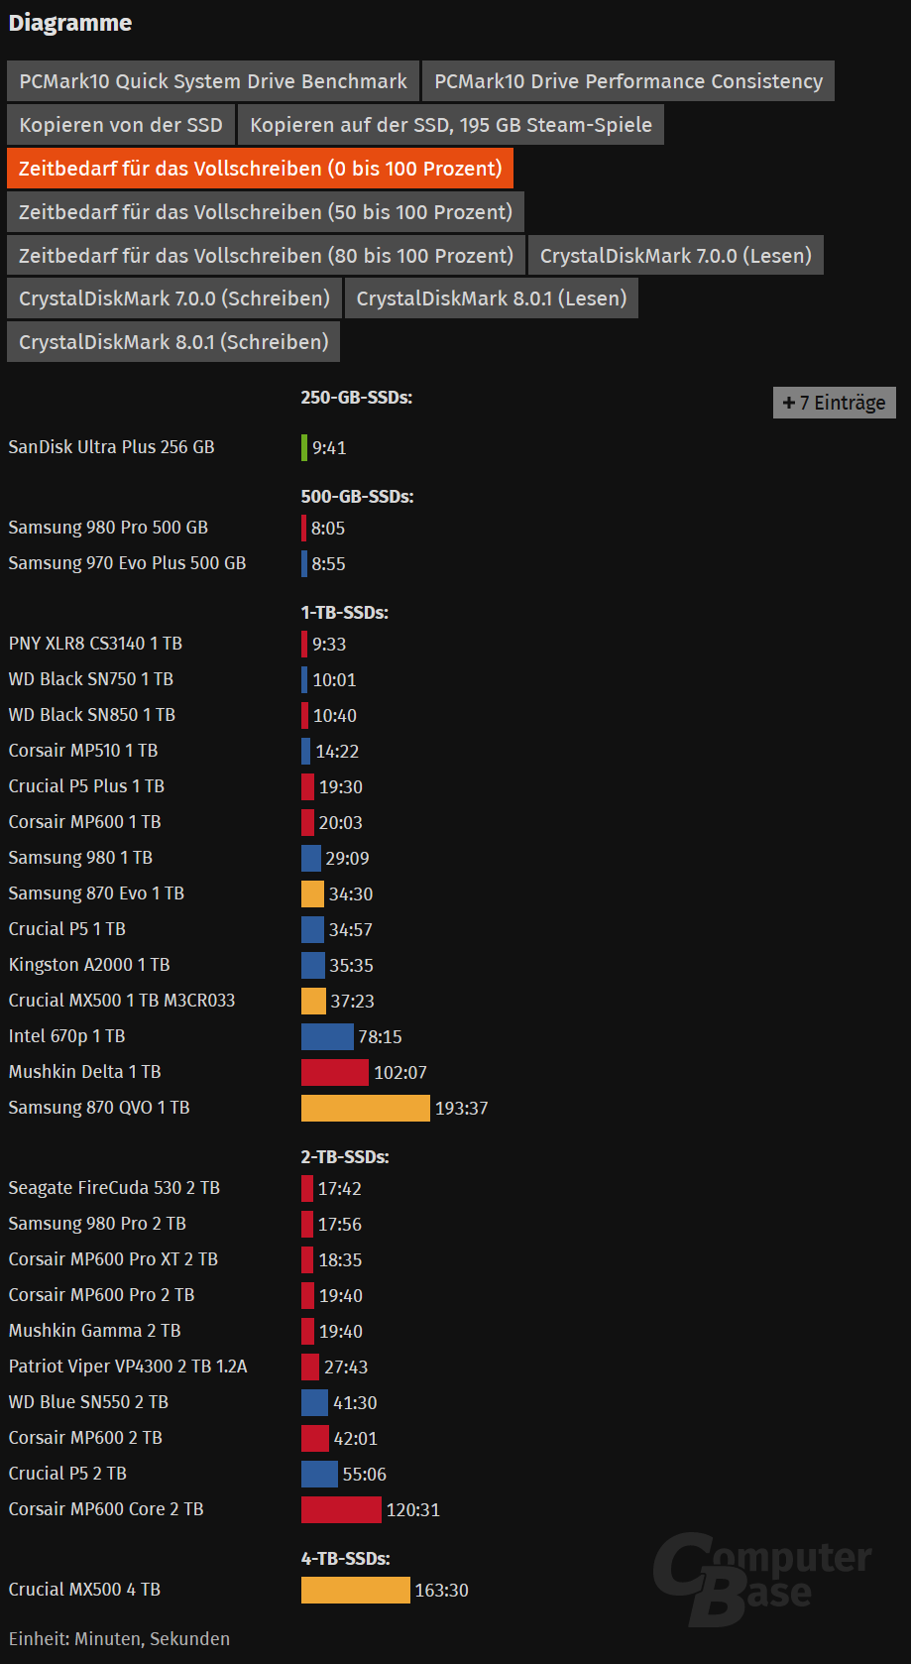Click WD Black SN850 1 TB label
911x1664 pixels.
pos(92,715)
